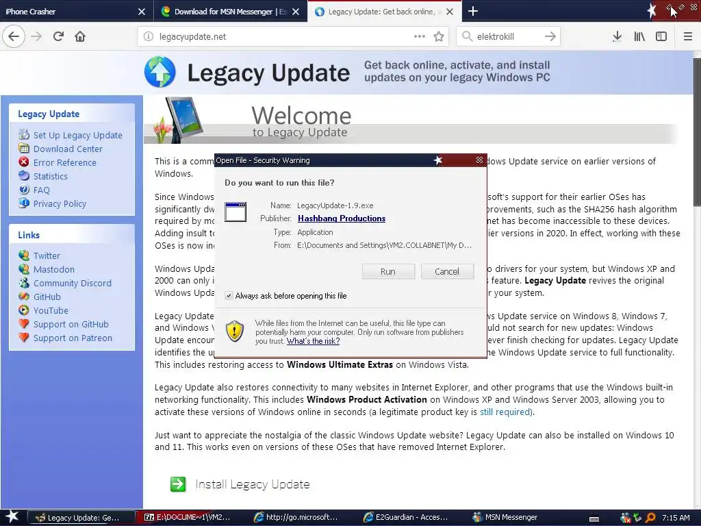The image size is (701, 526).
Task: Open the GitHub link
Action: (47, 297)
